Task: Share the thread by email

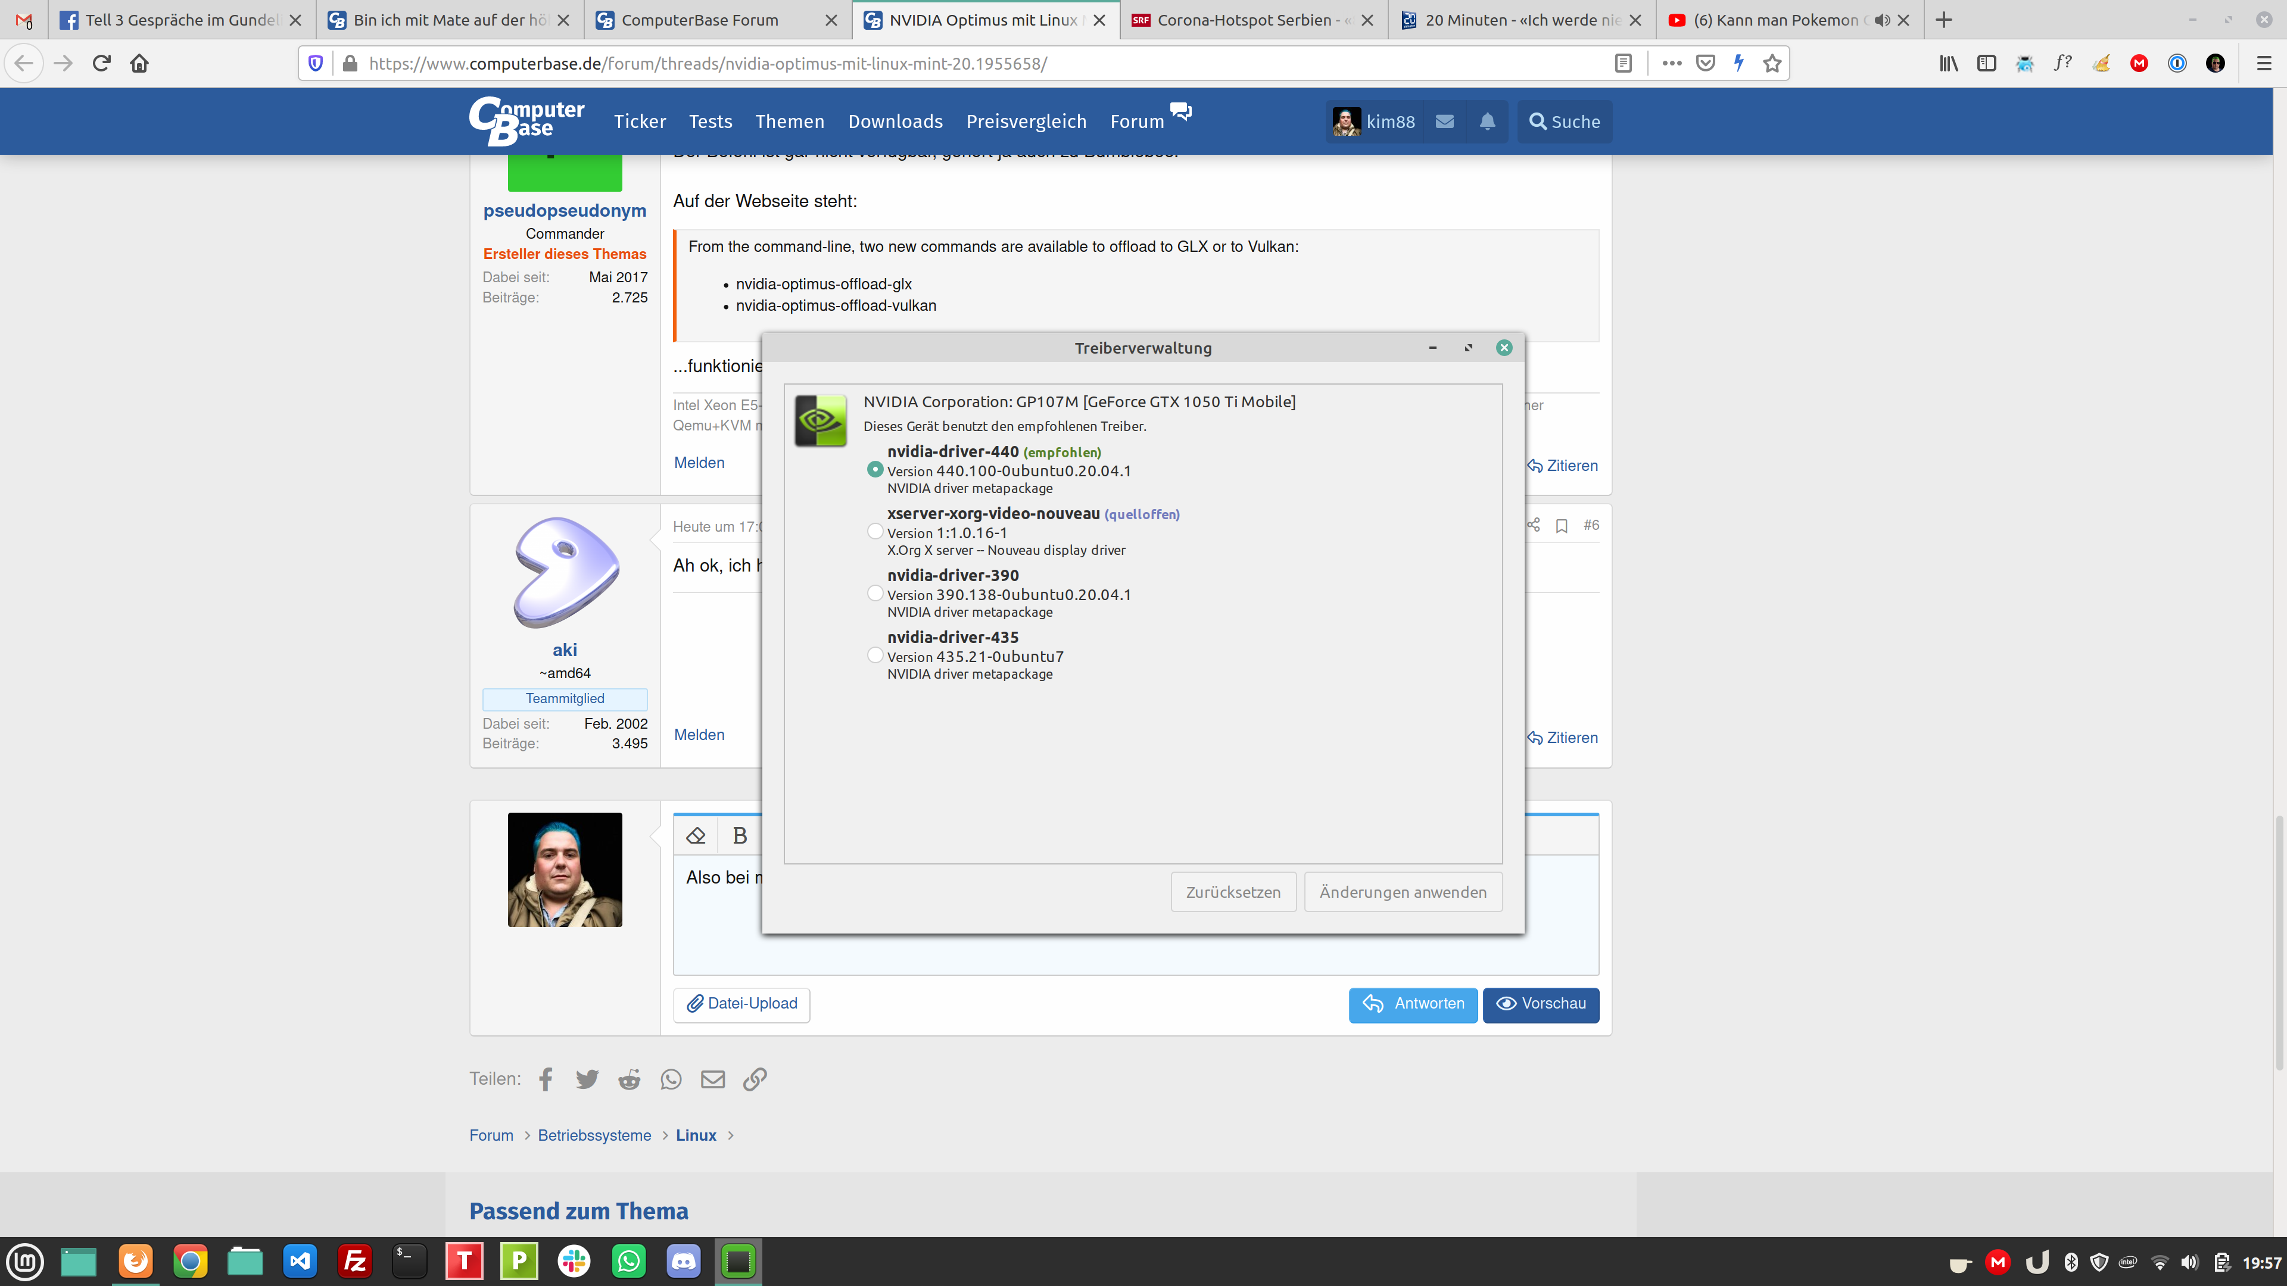Action: pos(713,1079)
